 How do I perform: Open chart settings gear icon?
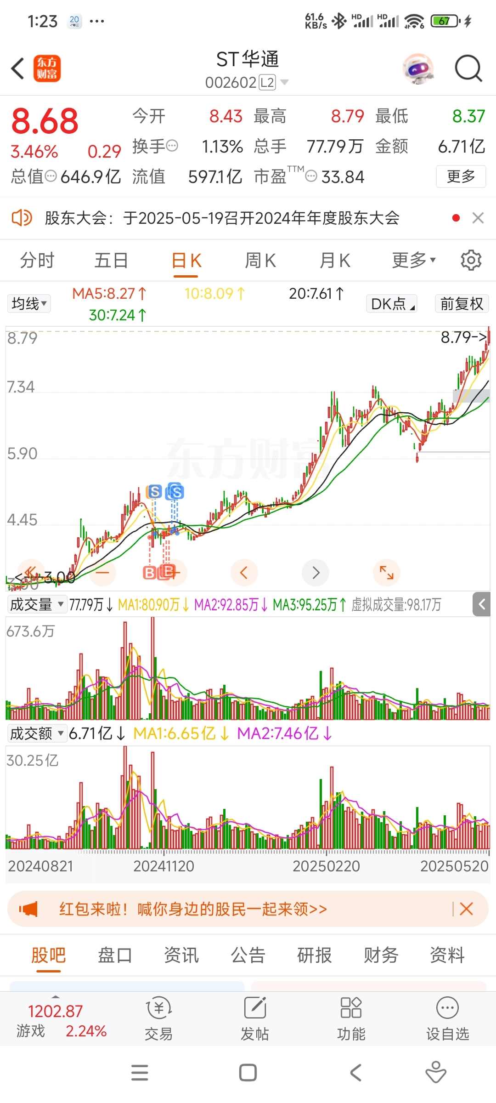click(471, 261)
